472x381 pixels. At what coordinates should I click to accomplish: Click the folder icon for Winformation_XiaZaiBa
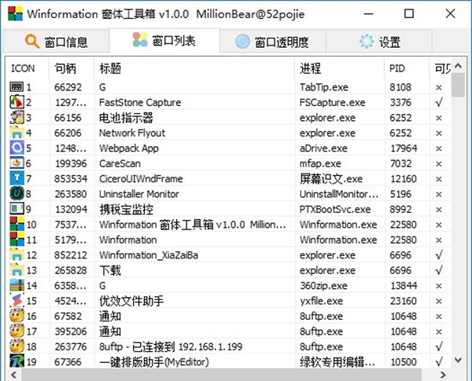17,255
